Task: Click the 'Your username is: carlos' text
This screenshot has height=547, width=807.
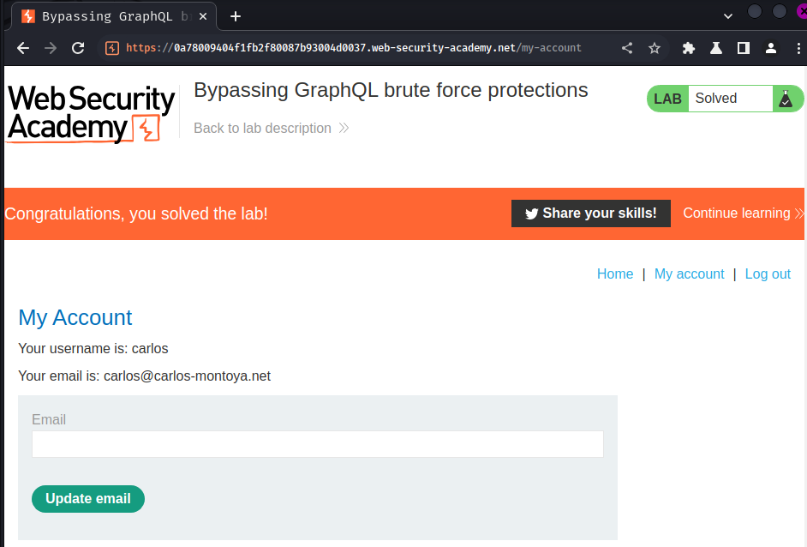Action: click(93, 349)
